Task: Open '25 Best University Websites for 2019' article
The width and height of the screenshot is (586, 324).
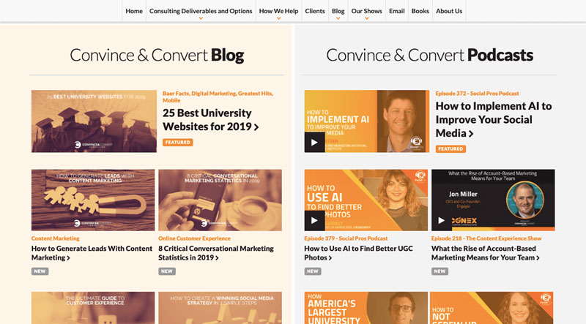Action: tap(210, 120)
